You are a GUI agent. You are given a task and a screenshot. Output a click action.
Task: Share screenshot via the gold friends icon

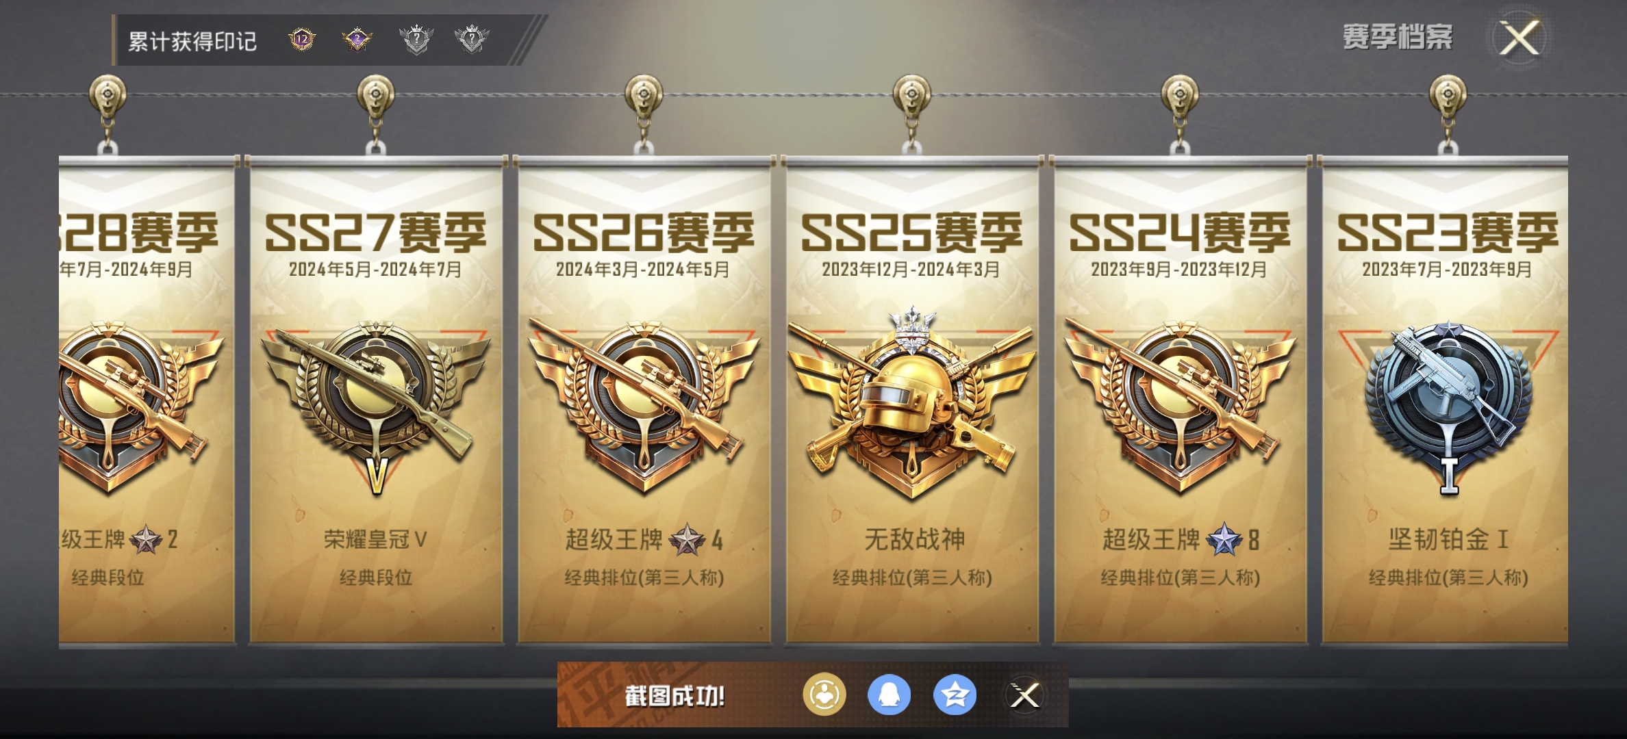pos(824,695)
